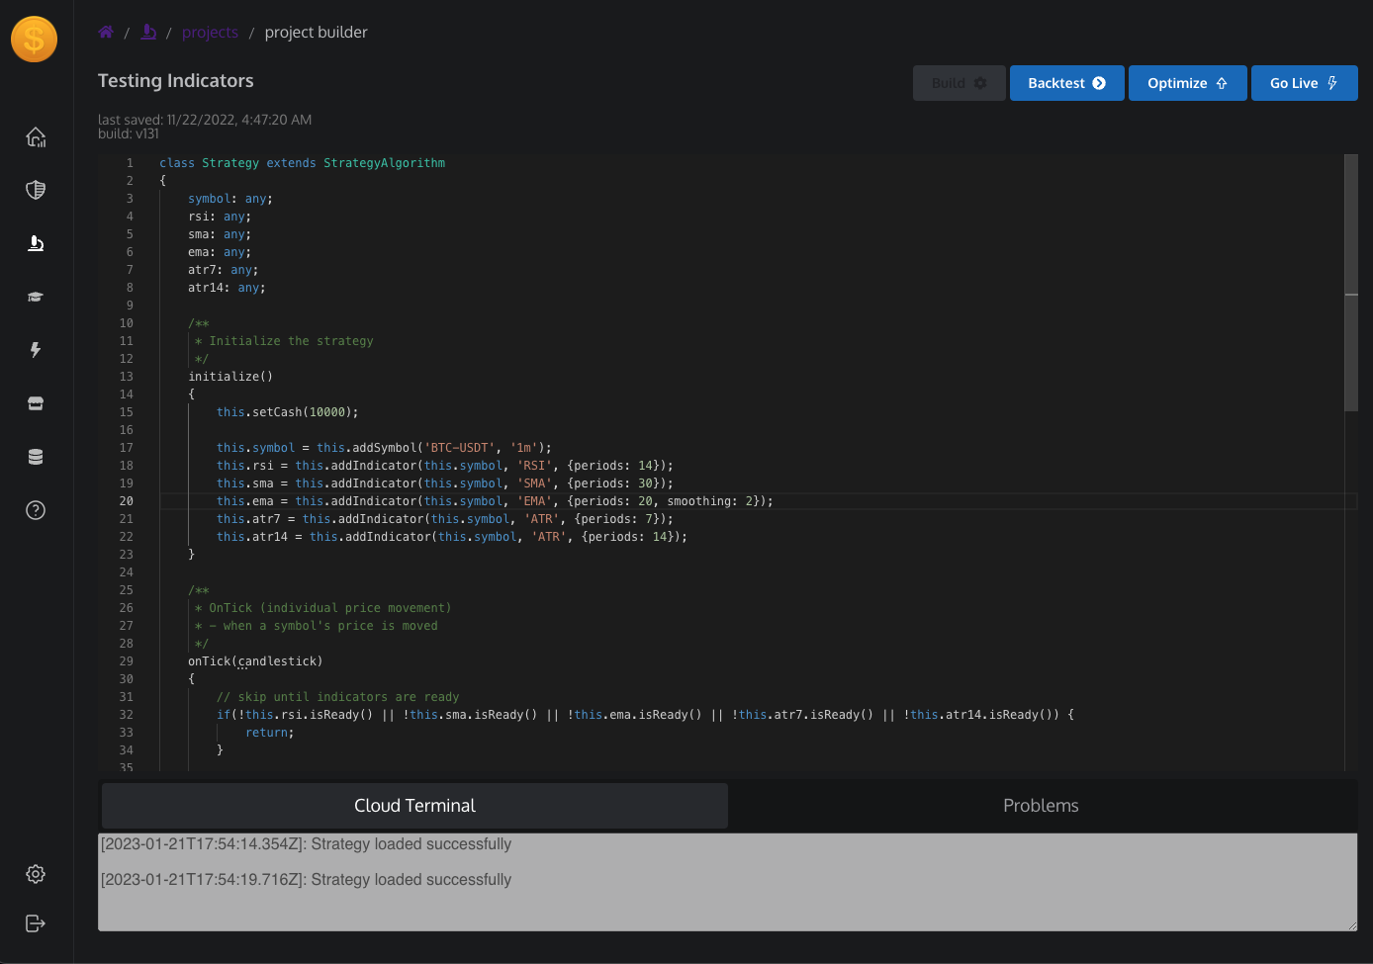Place cursor on 'this.setCash(10000);' line
The width and height of the screenshot is (1373, 964).
tap(288, 412)
